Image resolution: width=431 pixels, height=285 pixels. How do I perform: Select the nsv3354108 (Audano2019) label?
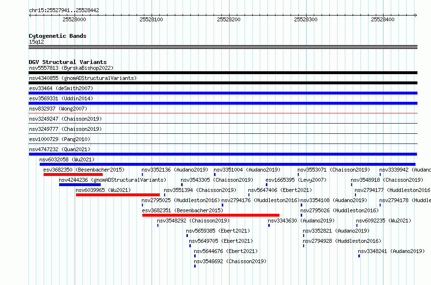(x=334, y=200)
